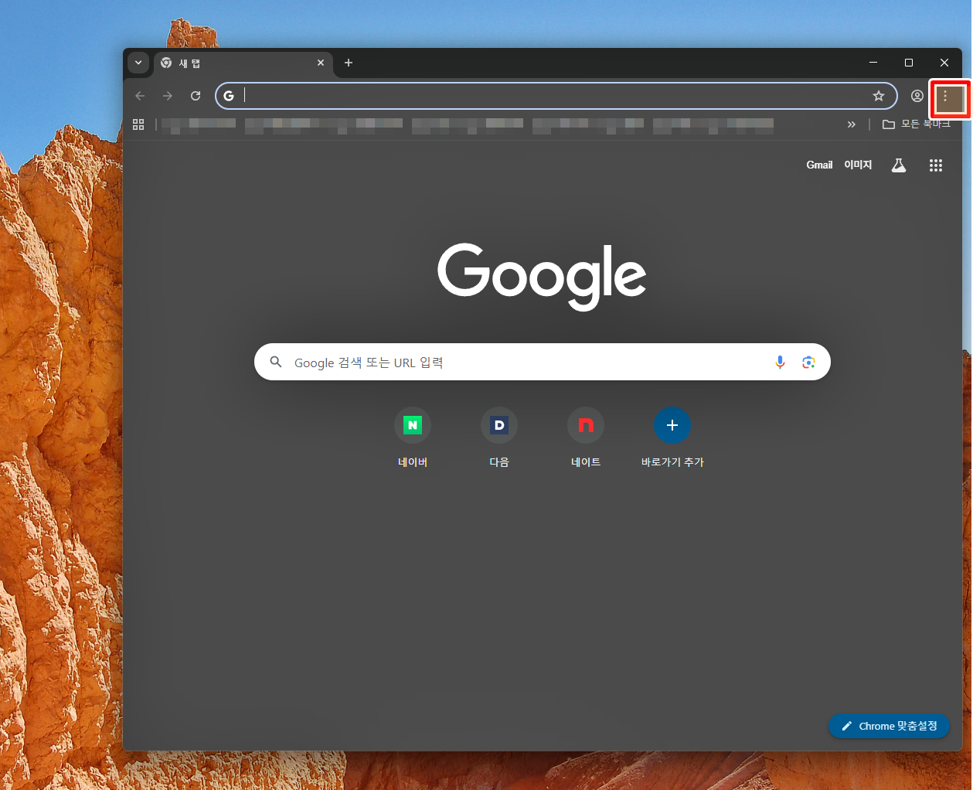Image resolution: width=973 pixels, height=790 pixels.
Task: Maximize the Chrome window
Action: pyautogui.click(x=909, y=63)
